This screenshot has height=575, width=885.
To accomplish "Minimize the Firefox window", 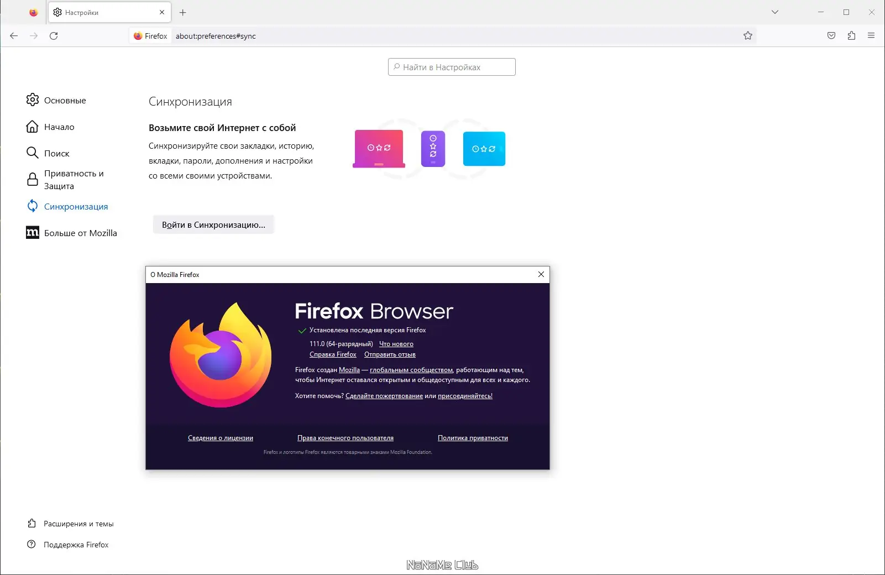I will 821,12.
